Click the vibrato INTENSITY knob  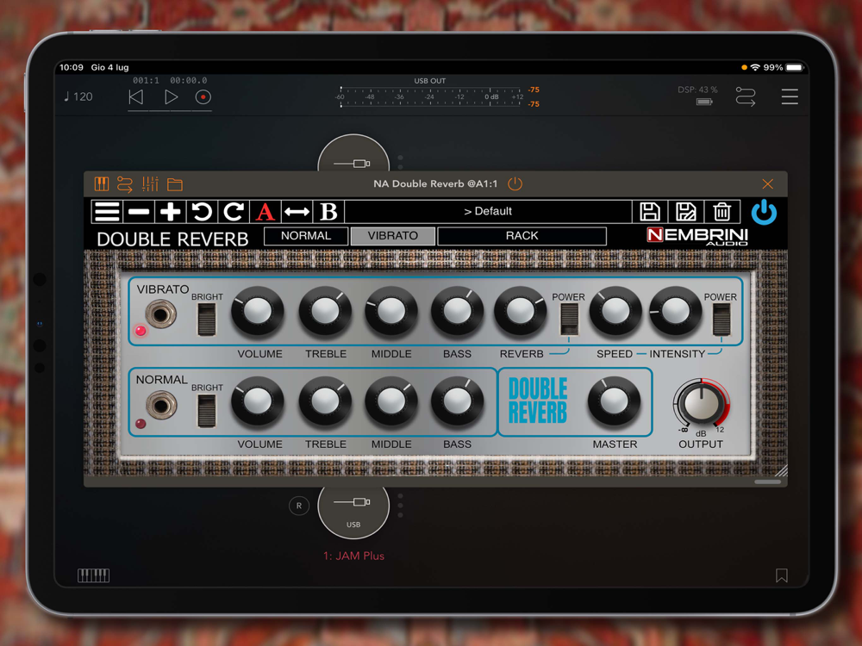(x=676, y=312)
